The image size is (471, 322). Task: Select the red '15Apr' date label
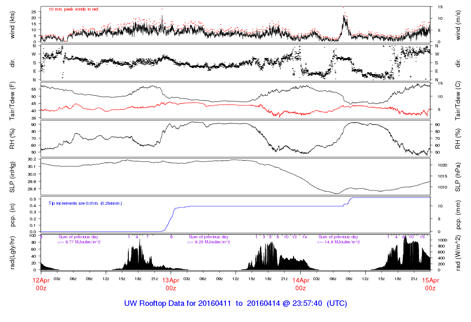[431, 280]
